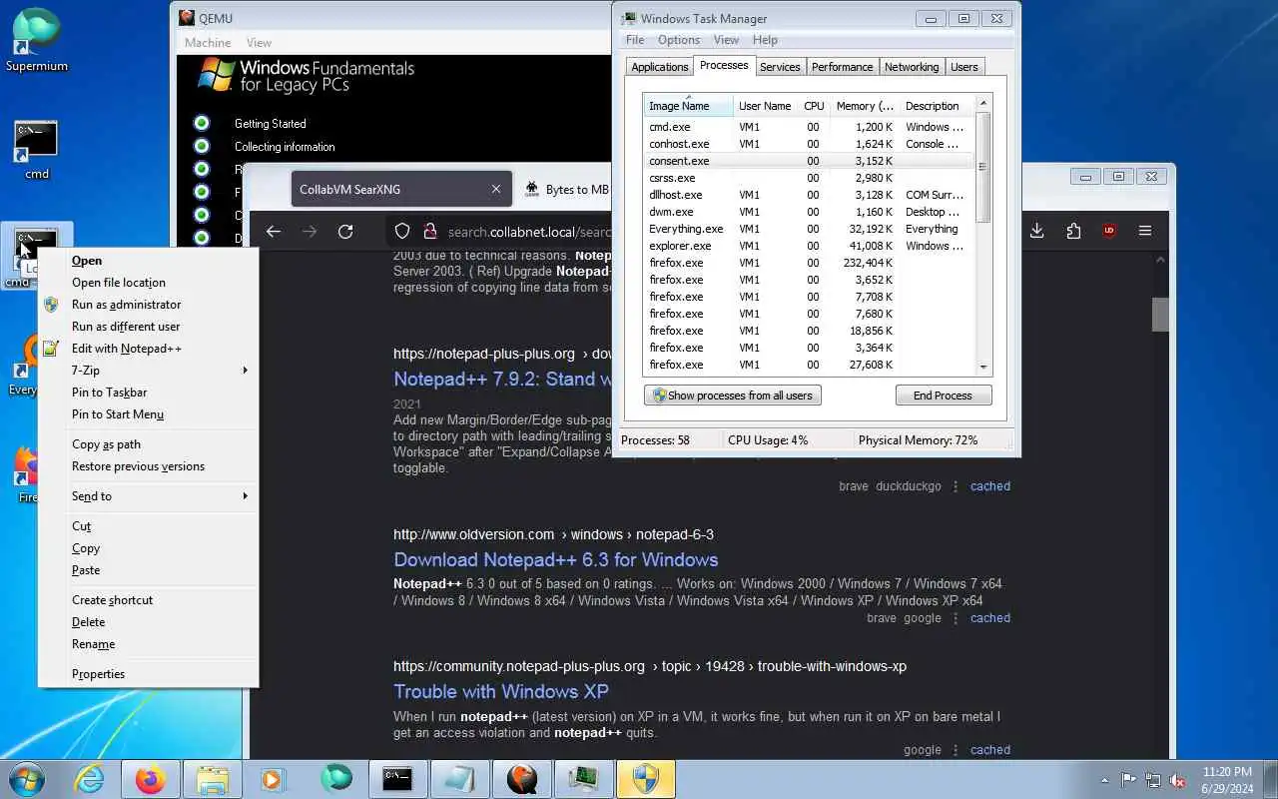1278x799 pixels.
Task: Go back in the Firefox browser
Action: 274,232
